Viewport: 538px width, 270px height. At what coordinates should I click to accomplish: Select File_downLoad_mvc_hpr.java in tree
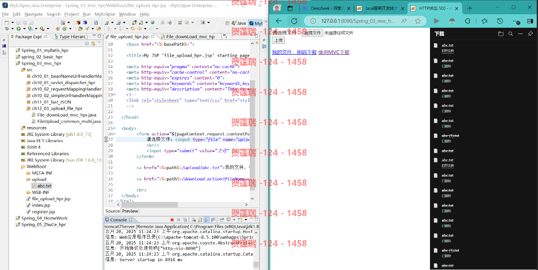coord(63,115)
